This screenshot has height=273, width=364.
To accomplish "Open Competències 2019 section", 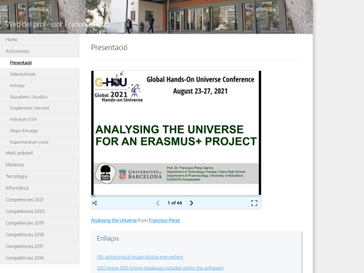I will coord(40,223).
